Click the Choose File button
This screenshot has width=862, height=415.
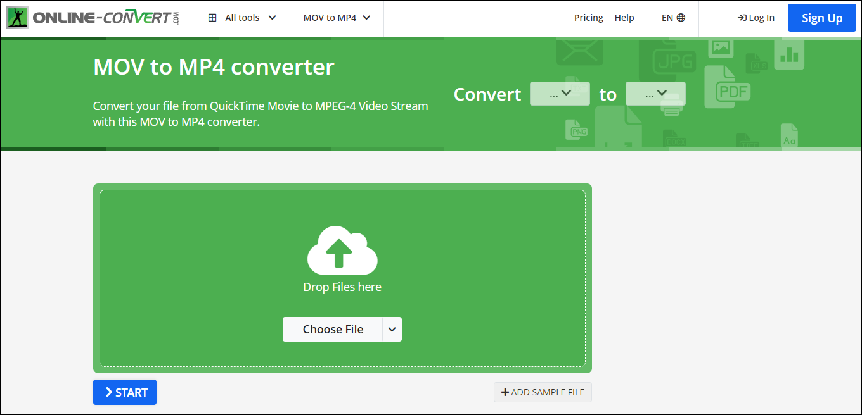pyautogui.click(x=333, y=329)
